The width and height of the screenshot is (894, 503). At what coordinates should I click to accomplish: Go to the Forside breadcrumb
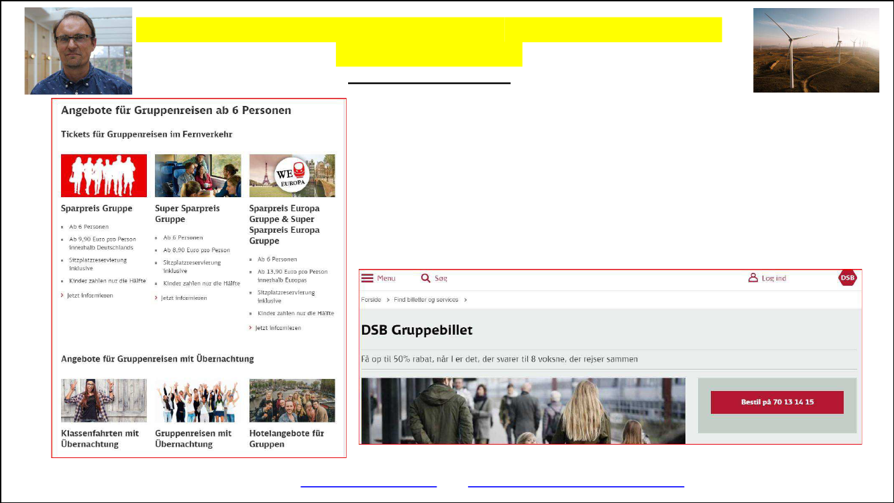point(371,300)
